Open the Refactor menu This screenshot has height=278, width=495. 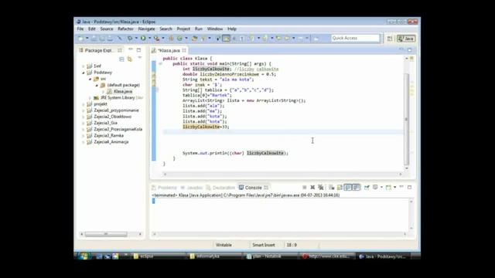[x=125, y=29]
